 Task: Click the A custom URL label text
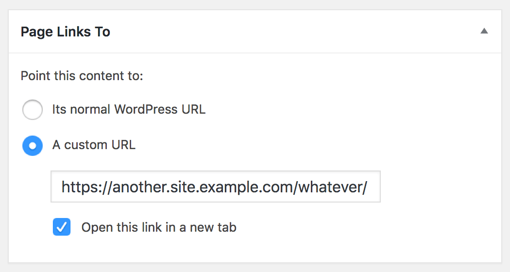point(94,145)
